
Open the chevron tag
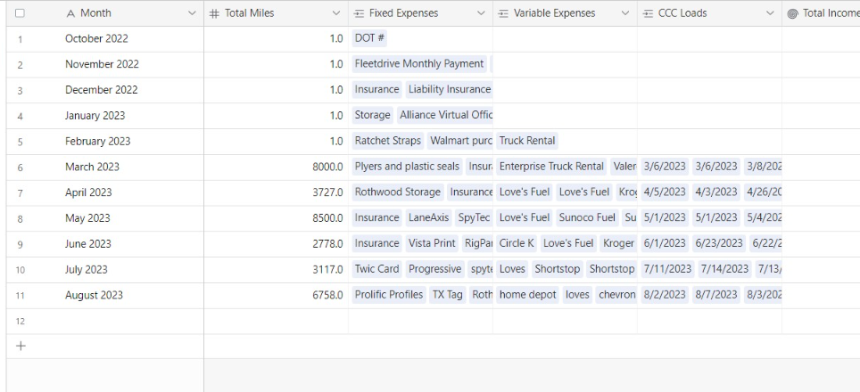coord(616,295)
